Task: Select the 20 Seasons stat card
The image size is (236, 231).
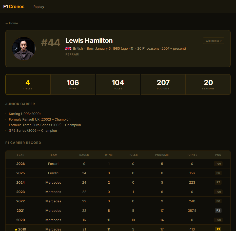Action: [208, 84]
